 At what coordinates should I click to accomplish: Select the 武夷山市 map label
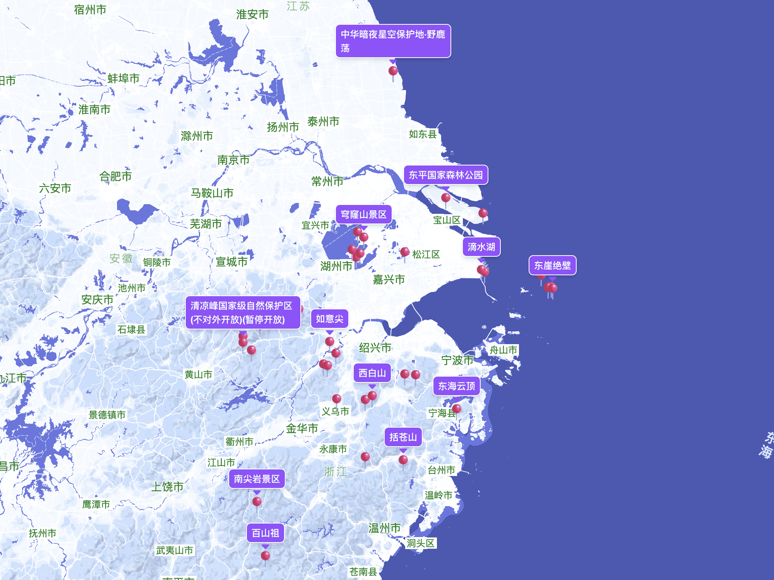(x=175, y=550)
